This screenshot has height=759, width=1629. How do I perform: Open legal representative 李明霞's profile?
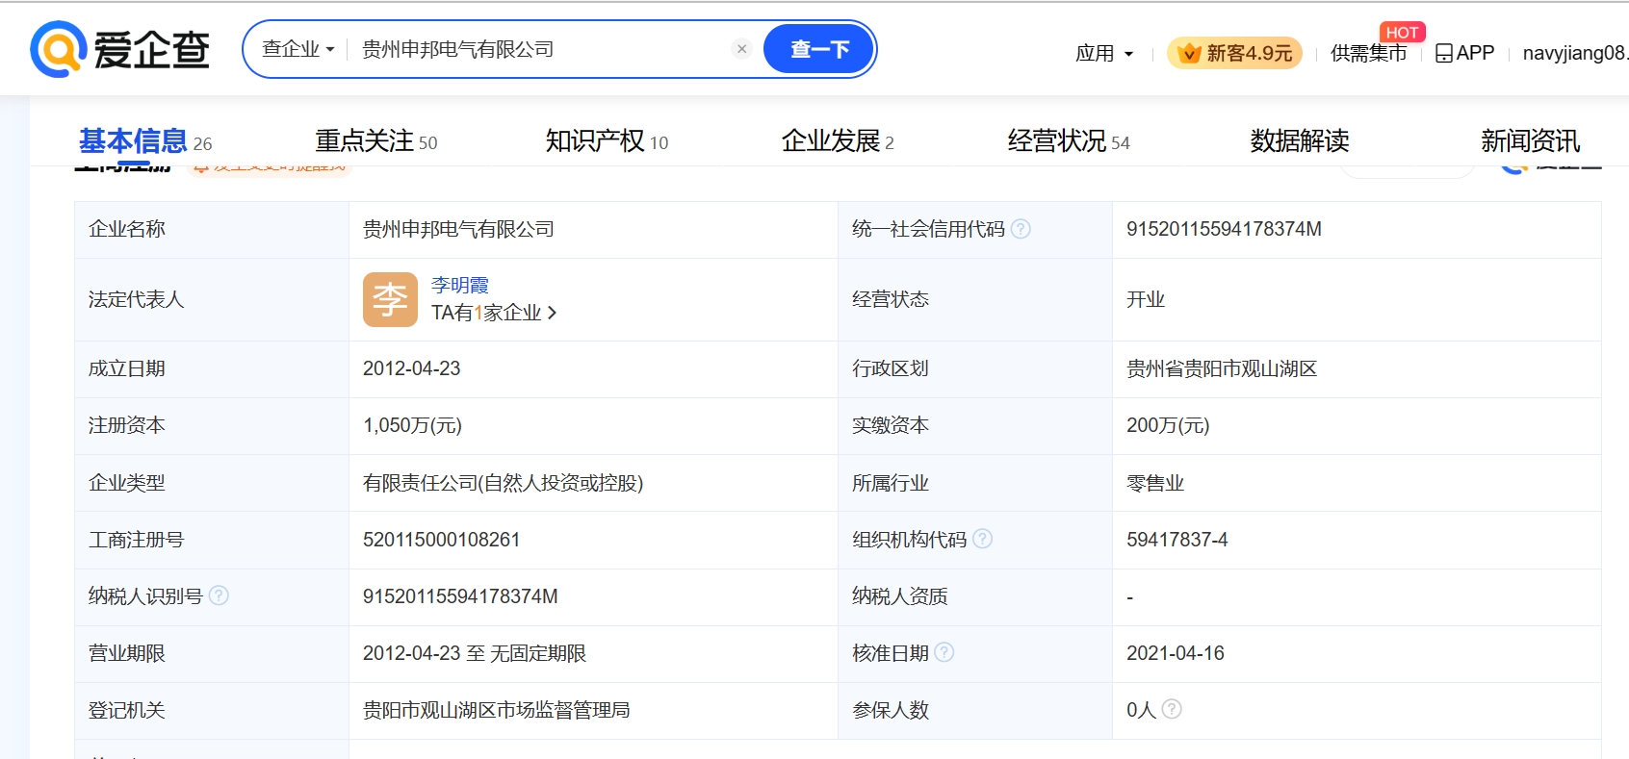[460, 285]
